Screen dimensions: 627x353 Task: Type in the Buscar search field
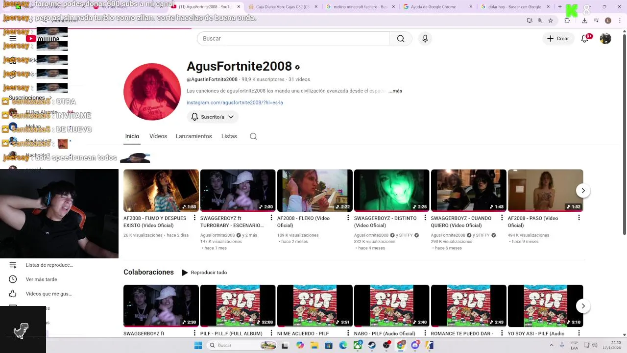(293, 39)
